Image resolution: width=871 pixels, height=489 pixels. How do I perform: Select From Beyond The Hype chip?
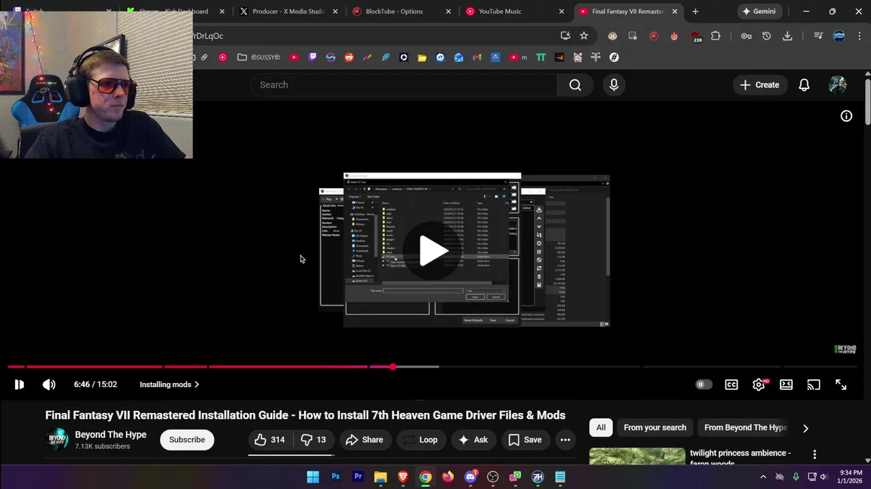[x=745, y=428]
